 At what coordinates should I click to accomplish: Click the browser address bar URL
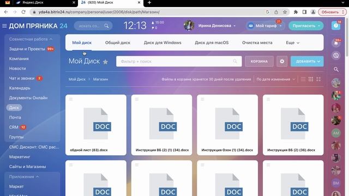pyautogui.click(x=99, y=12)
